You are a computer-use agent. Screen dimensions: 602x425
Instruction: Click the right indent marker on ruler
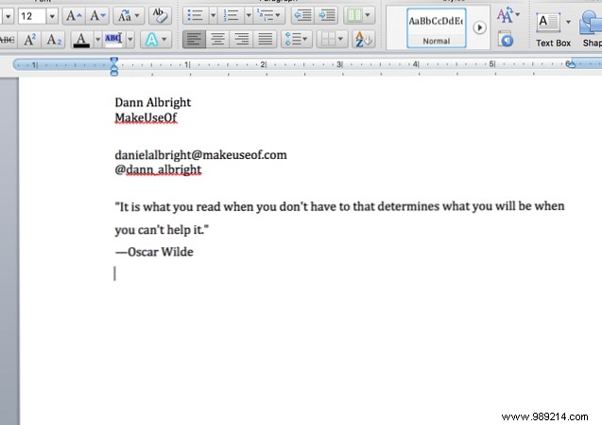click(571, 63)
